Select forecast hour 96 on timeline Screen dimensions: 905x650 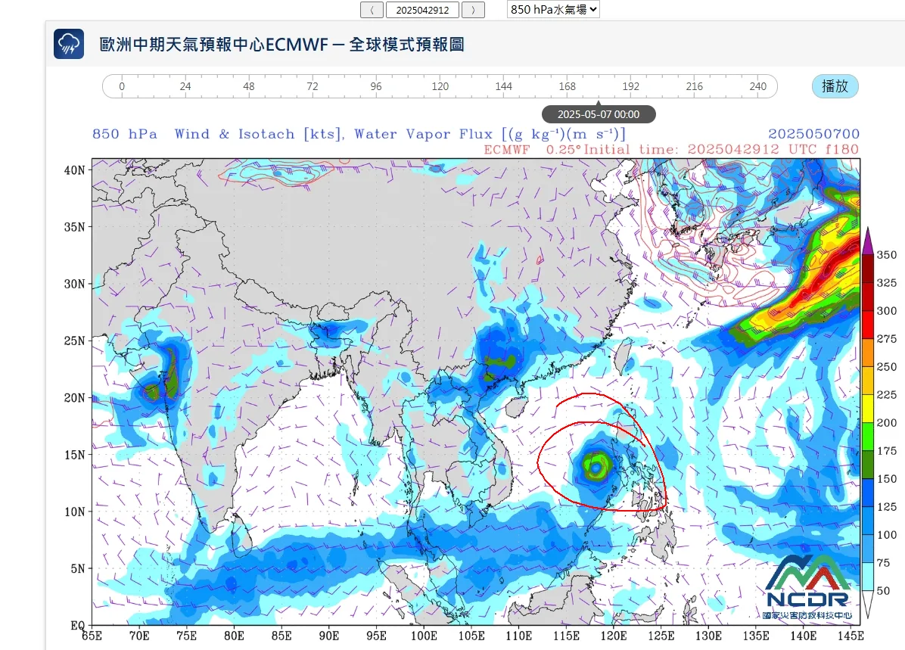pos(376,86)
